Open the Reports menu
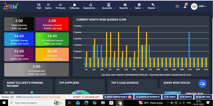This screenshot has height=106, width=213. tap(125, 6)
